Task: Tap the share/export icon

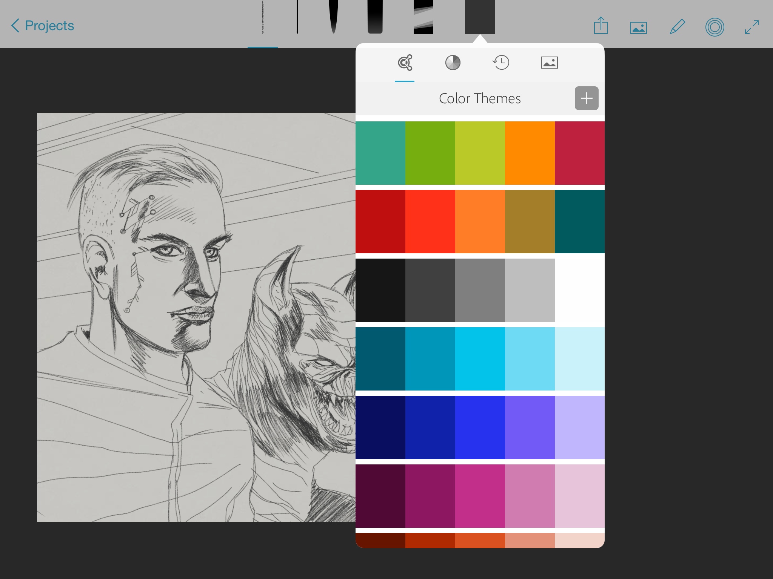Action: [x=601, y=26]
